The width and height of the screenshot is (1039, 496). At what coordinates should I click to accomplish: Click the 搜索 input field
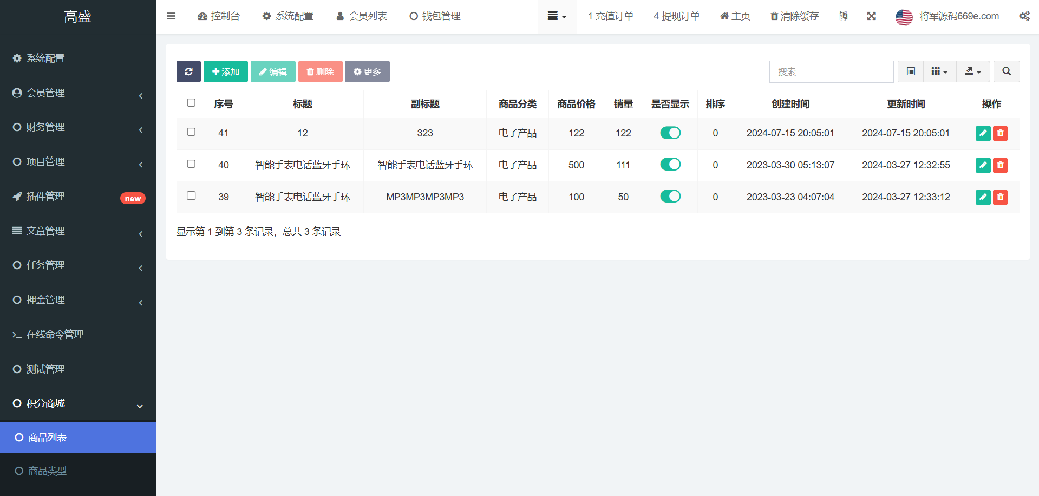coord(831,71)
